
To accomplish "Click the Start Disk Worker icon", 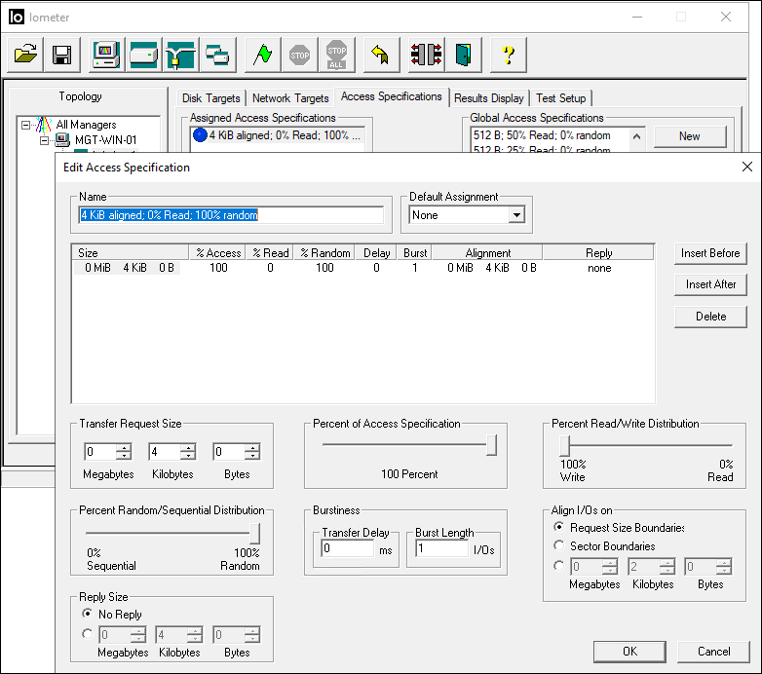I will coord(144,55).
